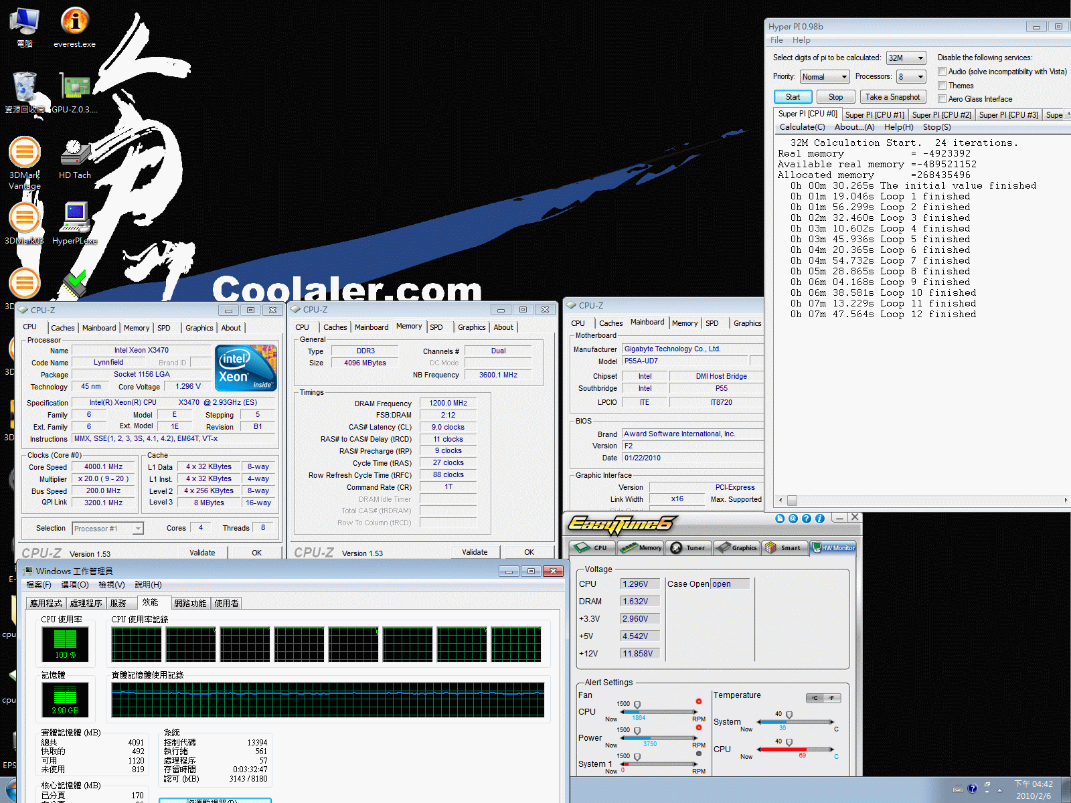Screen dimensions: 1071x803
Task: Open the HD Tach desktop icon
Action: (74, 159)
